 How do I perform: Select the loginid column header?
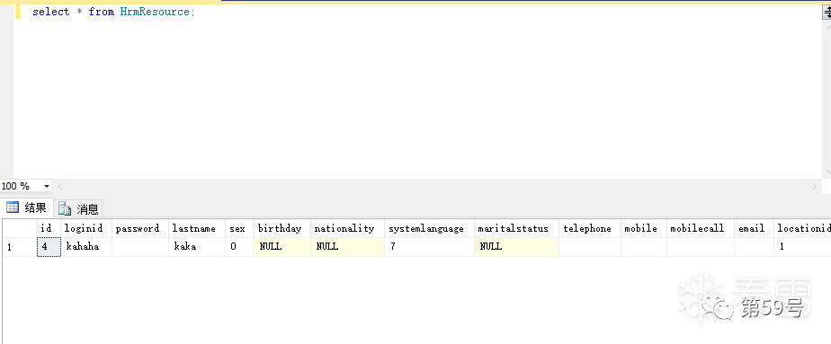coord(86,229)
